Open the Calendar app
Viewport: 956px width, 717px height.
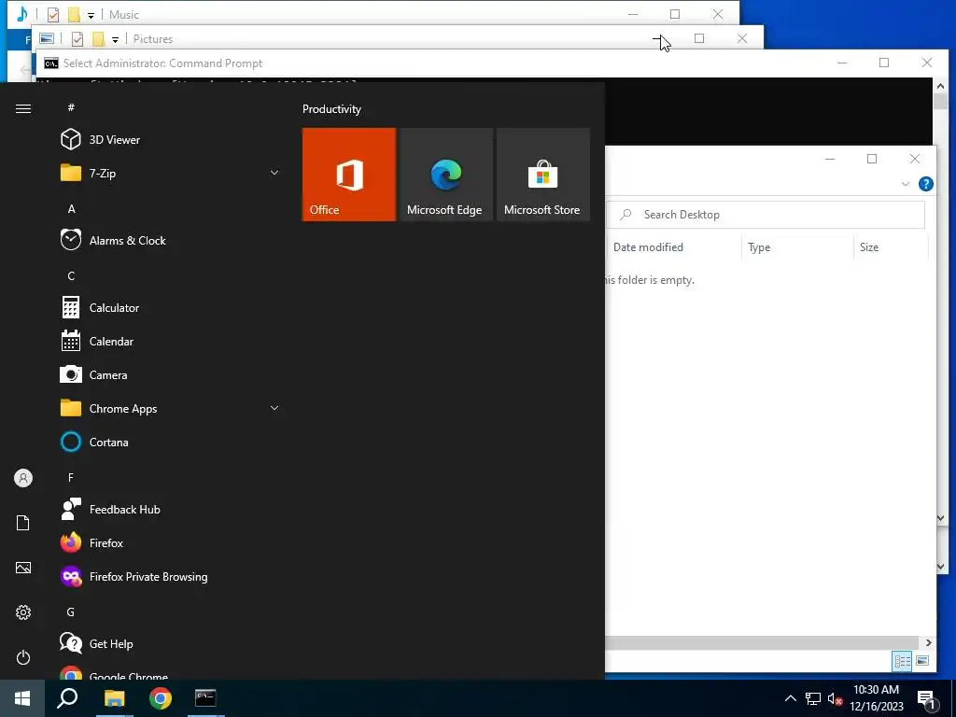171,342
